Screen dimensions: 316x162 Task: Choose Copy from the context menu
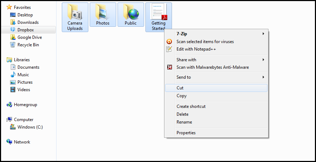(216, 96)
